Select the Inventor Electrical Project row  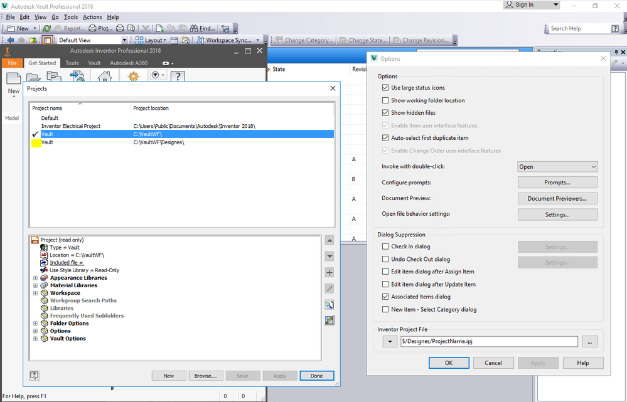pos(183,126)
